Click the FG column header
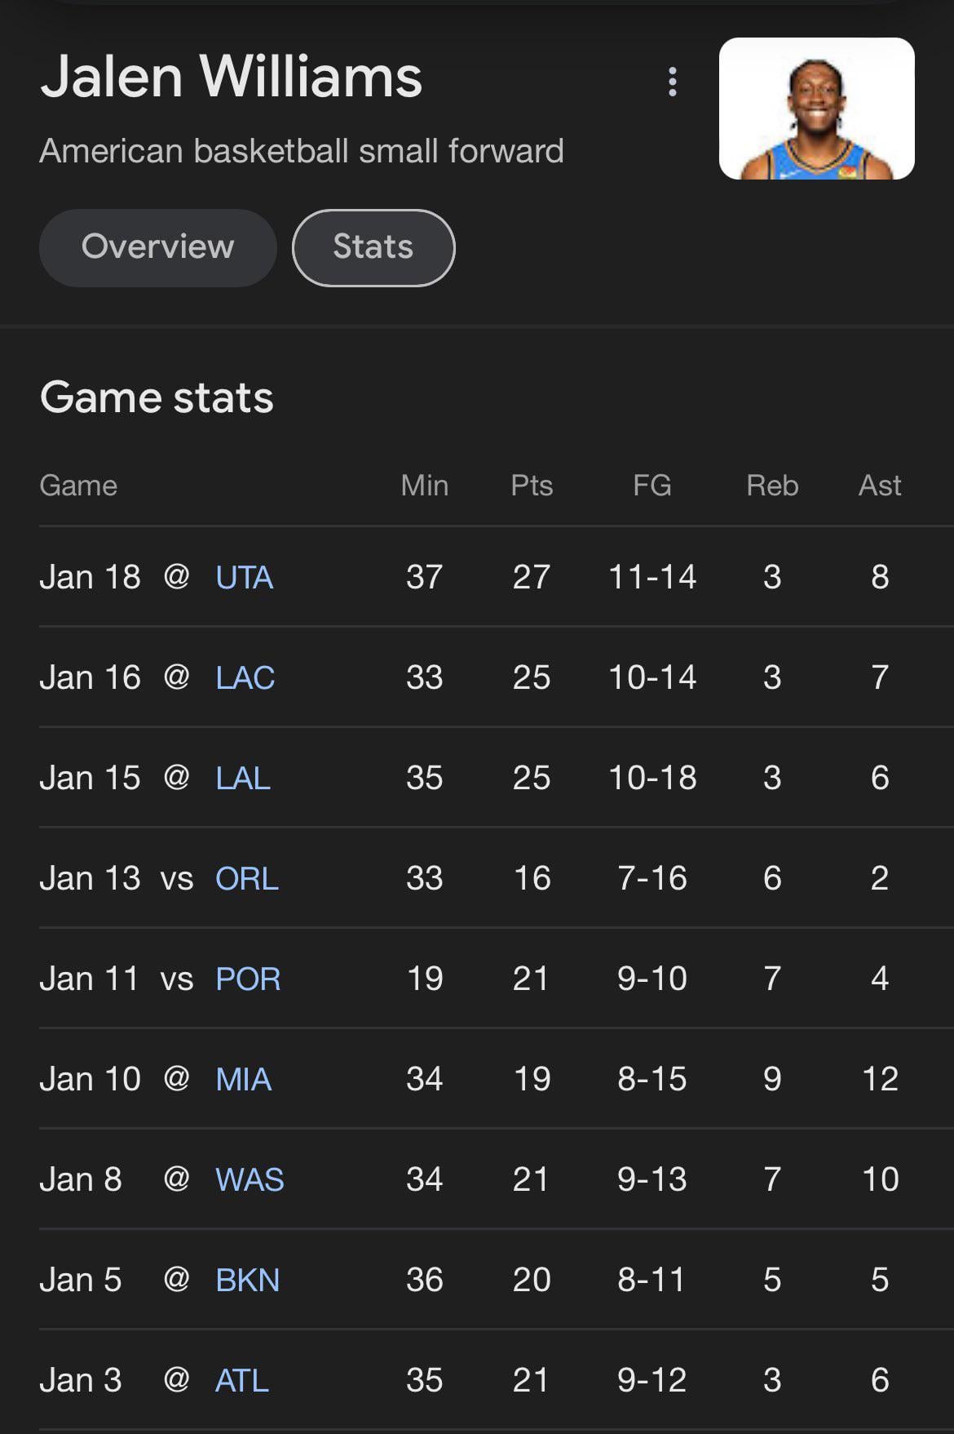The height and width of the screenshot is (1434, 954). [x=651, y=486]
